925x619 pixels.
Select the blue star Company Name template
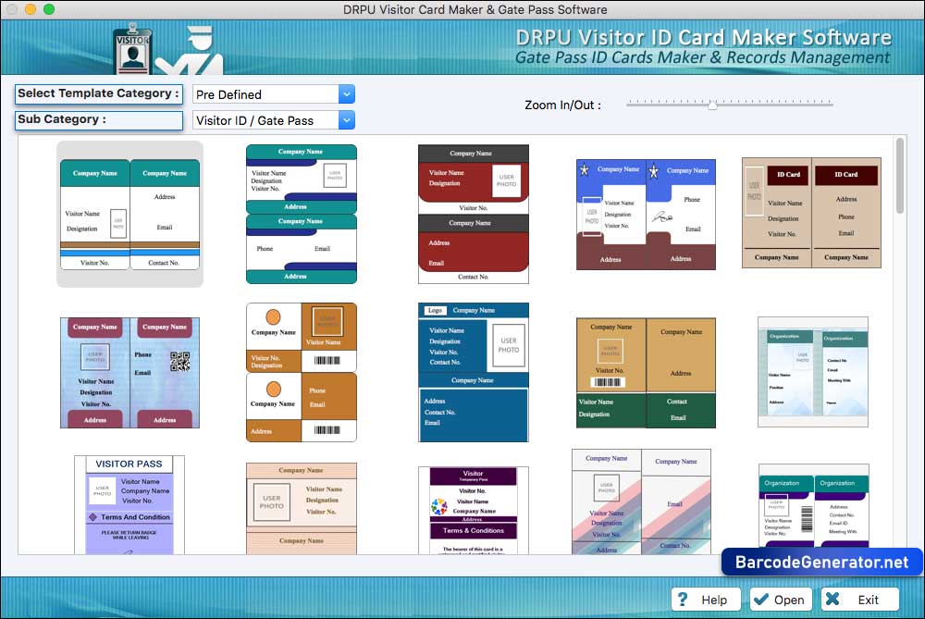pyautogui.click(x=646, y=214)
